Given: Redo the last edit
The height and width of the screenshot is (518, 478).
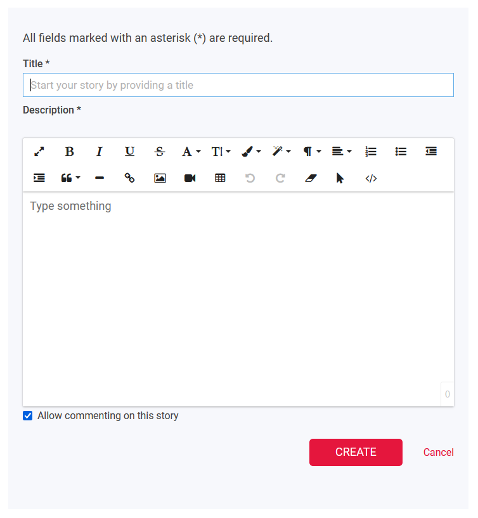Looking at the screenshot, I should 280,178.
